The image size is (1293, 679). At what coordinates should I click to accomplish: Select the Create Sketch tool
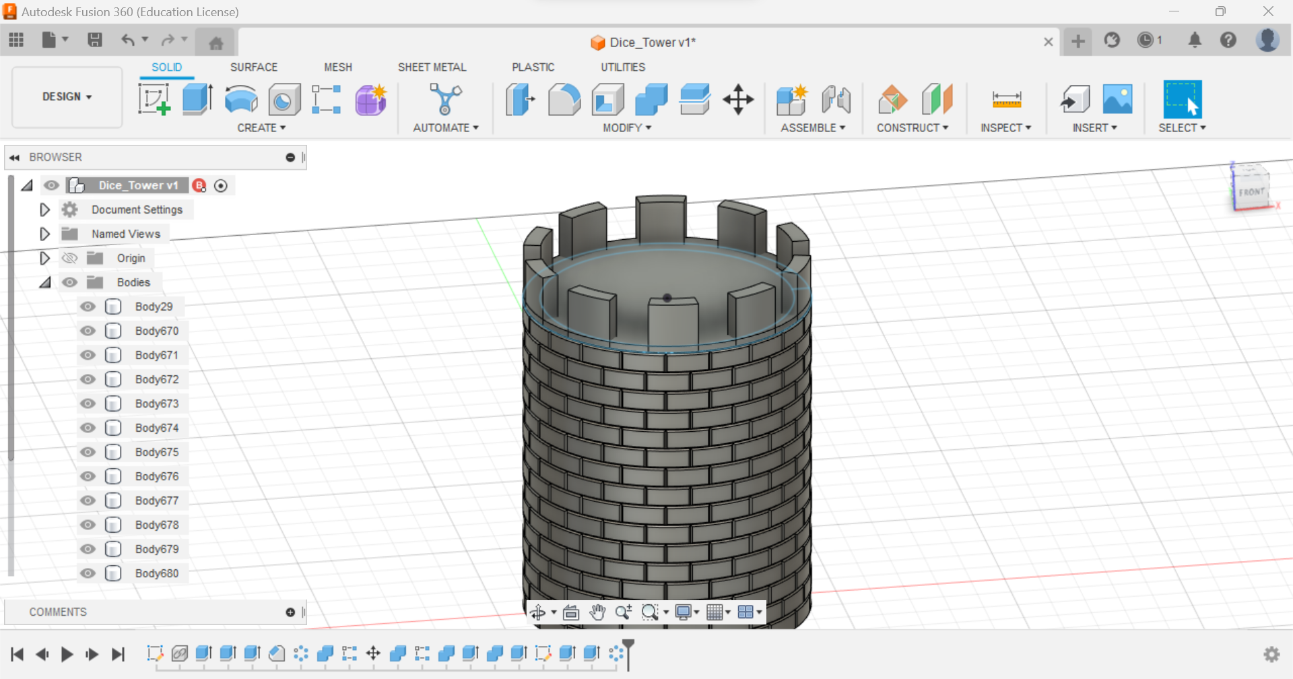[154, 99]
